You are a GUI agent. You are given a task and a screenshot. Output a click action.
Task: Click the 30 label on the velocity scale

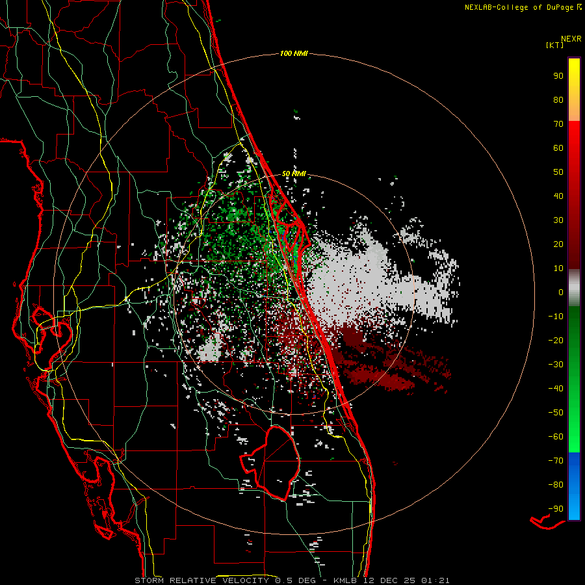(x=558, y=220)
